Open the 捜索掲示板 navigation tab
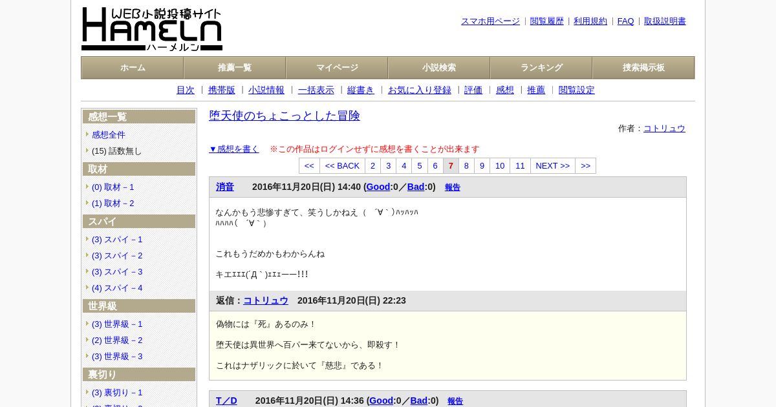Screen dimensions: 776x407 tap(643, 68)
